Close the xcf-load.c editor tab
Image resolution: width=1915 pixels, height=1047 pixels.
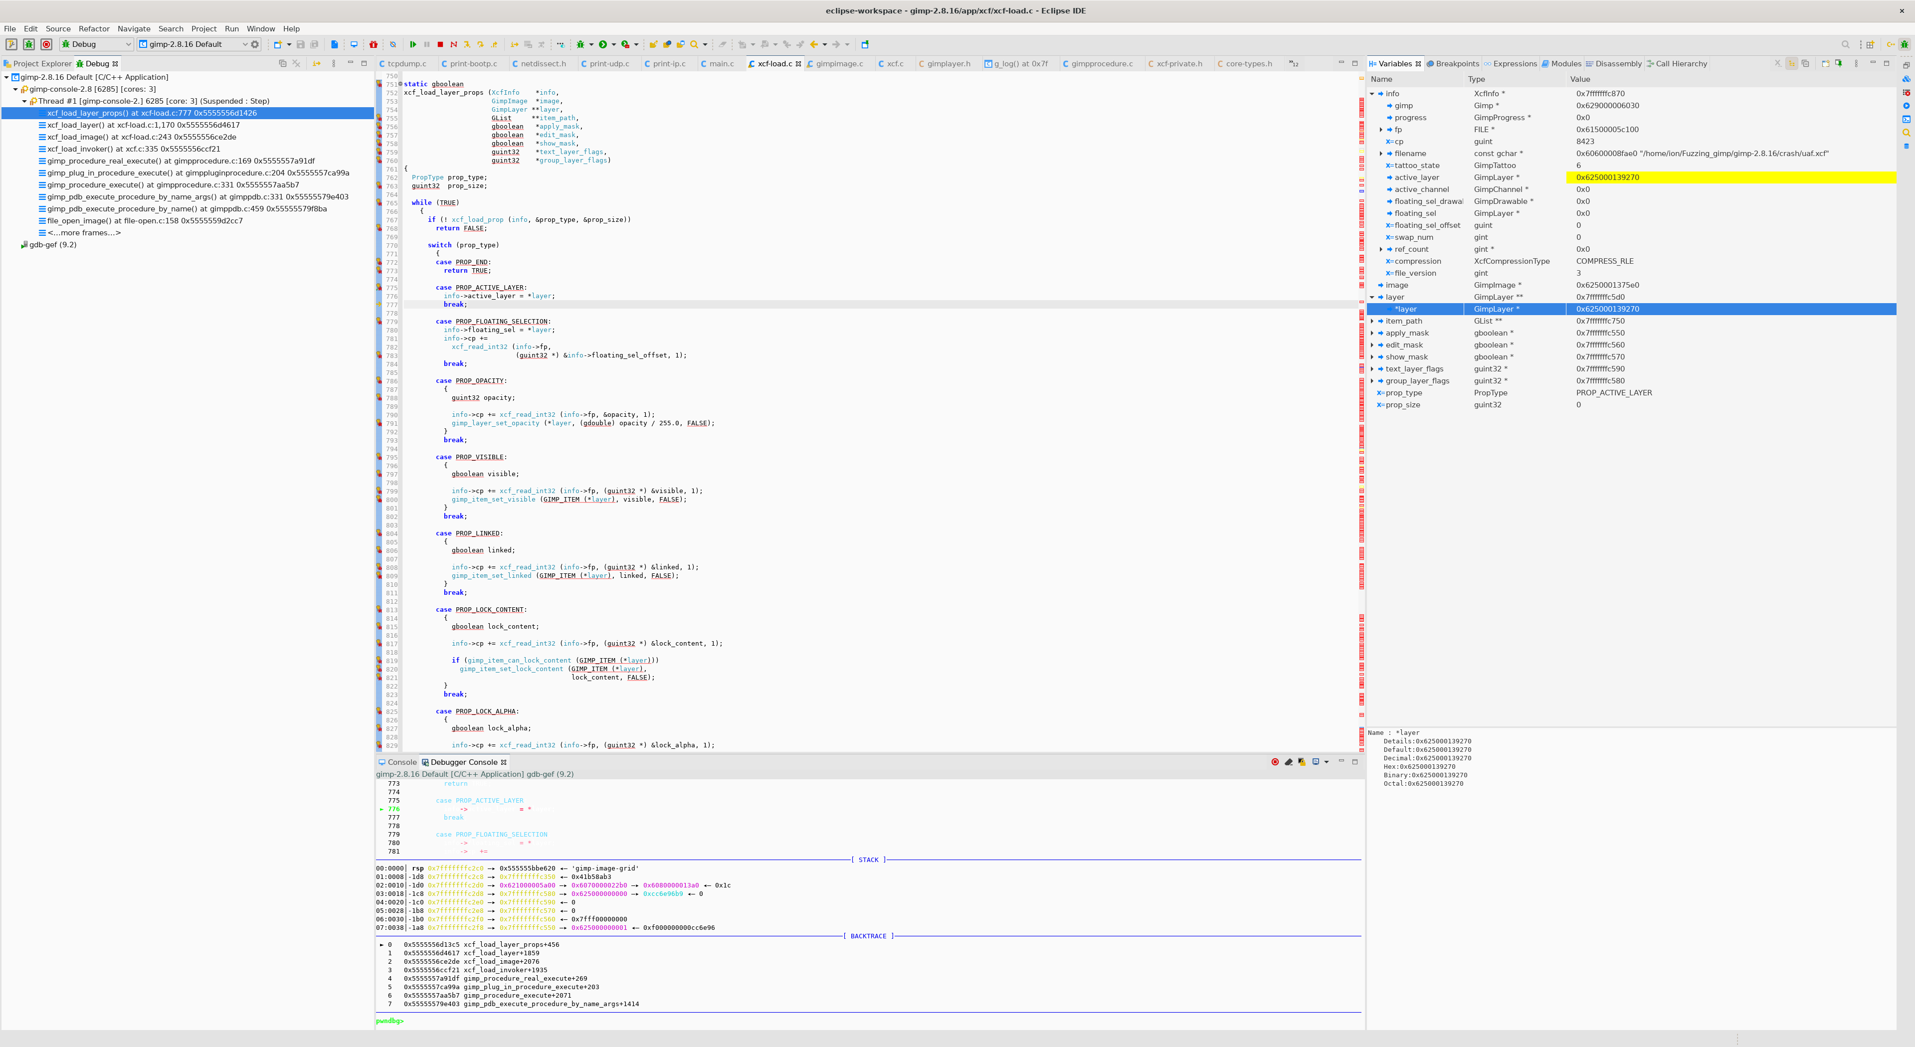pos(799,64)
